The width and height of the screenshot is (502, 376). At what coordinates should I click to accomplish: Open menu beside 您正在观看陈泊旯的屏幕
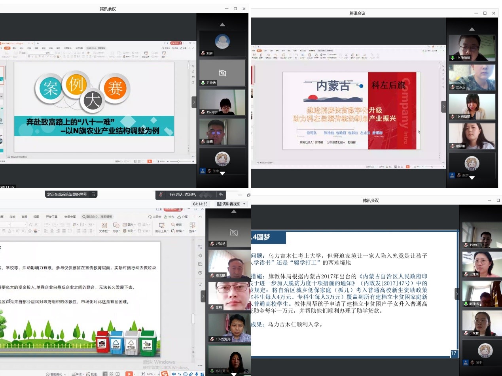(x=93, y=194)
